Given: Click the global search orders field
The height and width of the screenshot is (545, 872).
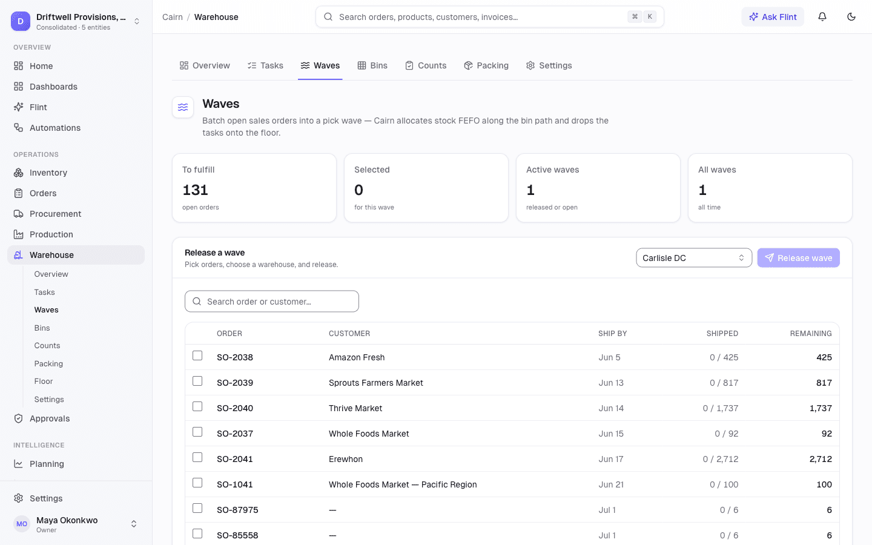Looking at the screenshot, I should tap(490, 17).
